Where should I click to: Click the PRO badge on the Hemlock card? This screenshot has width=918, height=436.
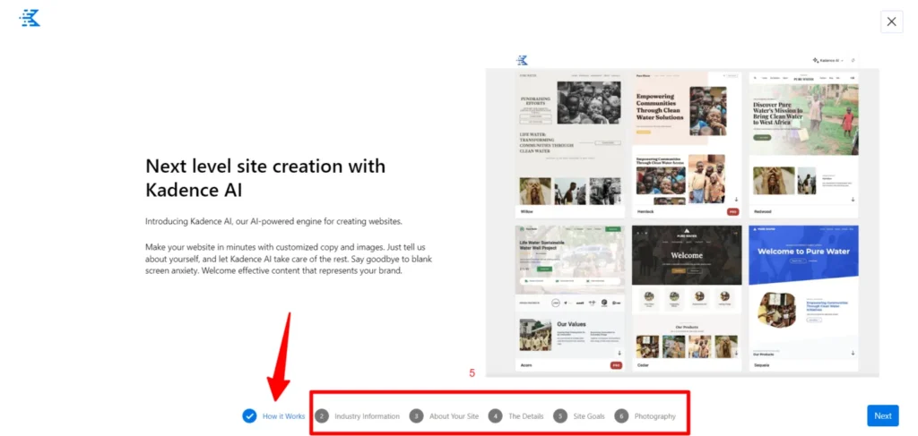(x=732, y=211)
